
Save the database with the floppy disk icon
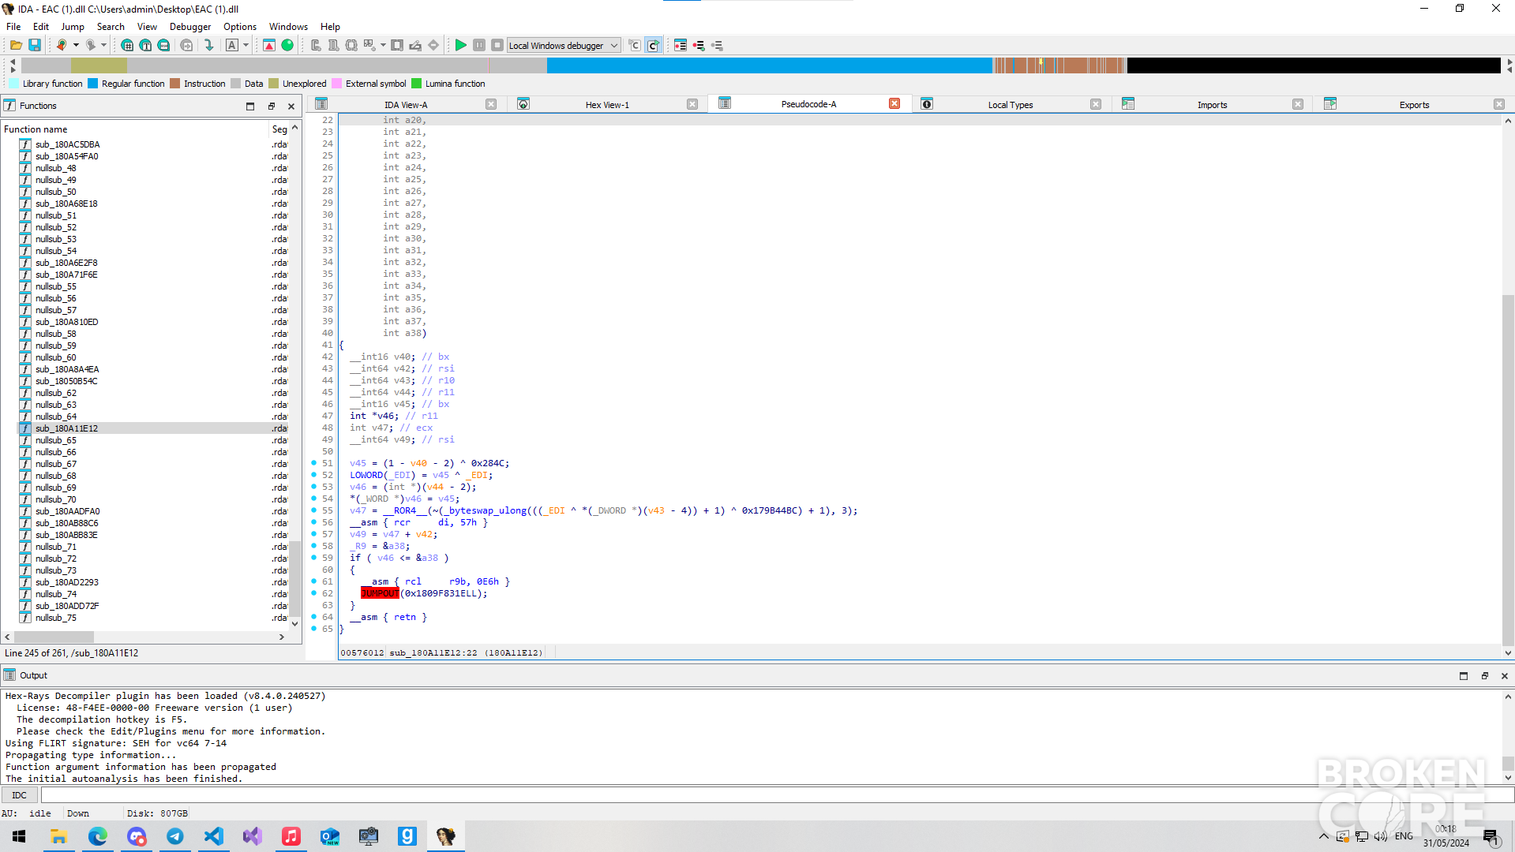pyautogui.click(x=35, y=45)
